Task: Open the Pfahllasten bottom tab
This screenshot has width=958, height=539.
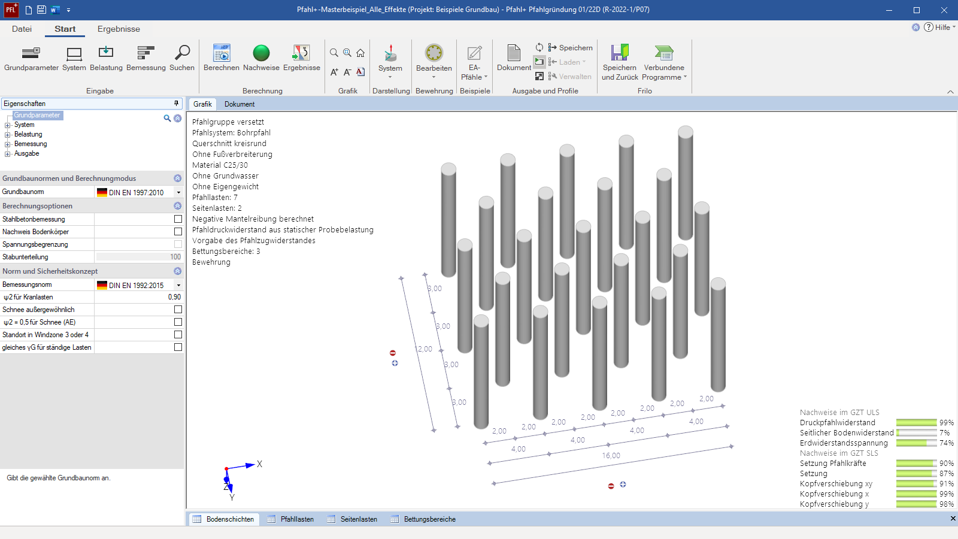Action: point(291,519)
